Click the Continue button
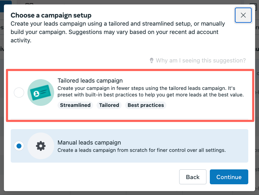 (229, 177)
